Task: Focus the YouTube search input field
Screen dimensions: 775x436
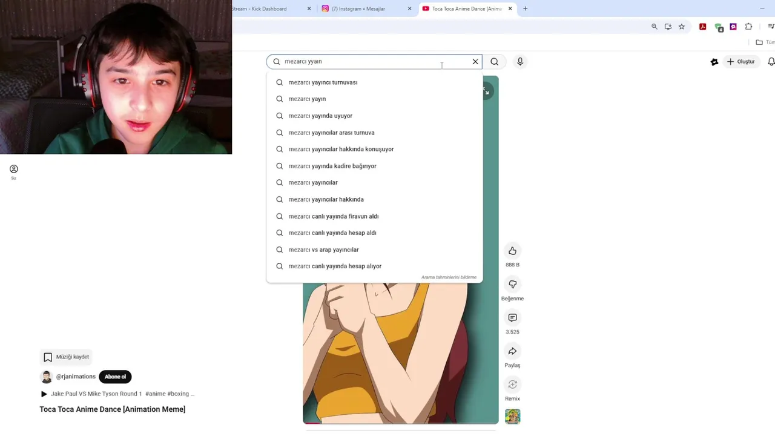Action: point(374,61)
